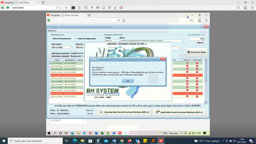256x144 pixels.
Task: Mark session 358760960 as favorite with the star
Action: pyautogui.click(x=66, y=8)
